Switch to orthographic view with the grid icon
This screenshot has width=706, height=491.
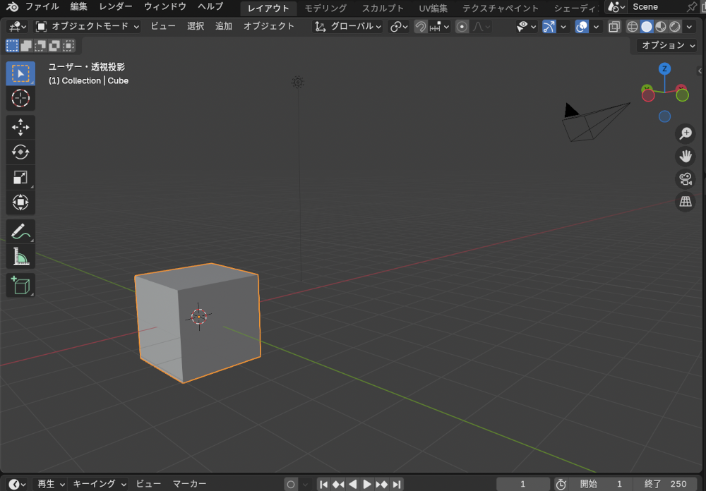[x=685, y=202]
